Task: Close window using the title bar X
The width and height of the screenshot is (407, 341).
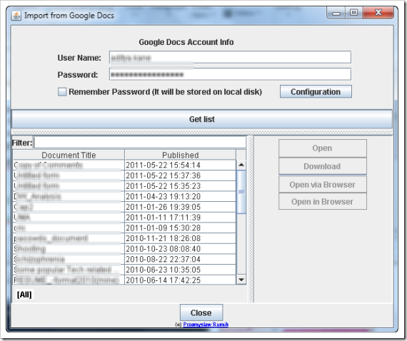Action: [378, 13]
